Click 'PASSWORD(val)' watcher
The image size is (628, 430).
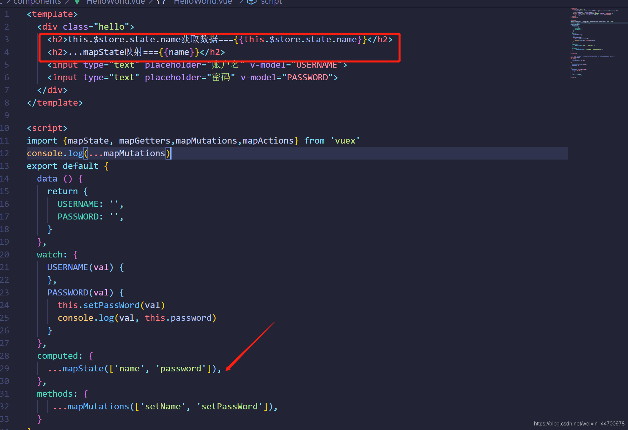pos(80,292)
